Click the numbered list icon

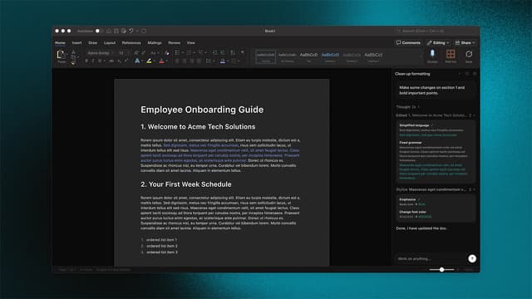point(189,53)
